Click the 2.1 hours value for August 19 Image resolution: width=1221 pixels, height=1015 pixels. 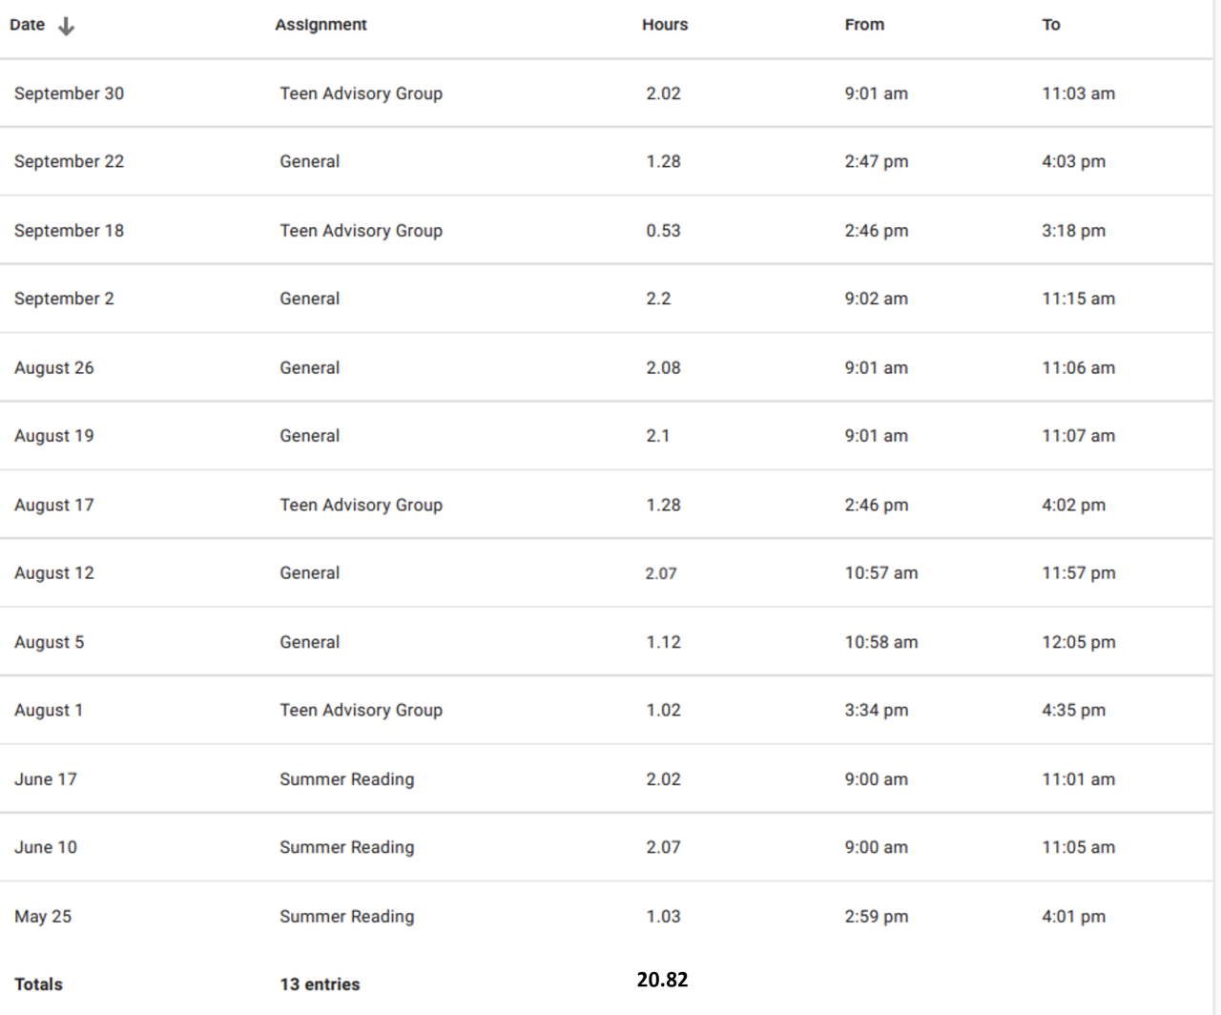658,436
